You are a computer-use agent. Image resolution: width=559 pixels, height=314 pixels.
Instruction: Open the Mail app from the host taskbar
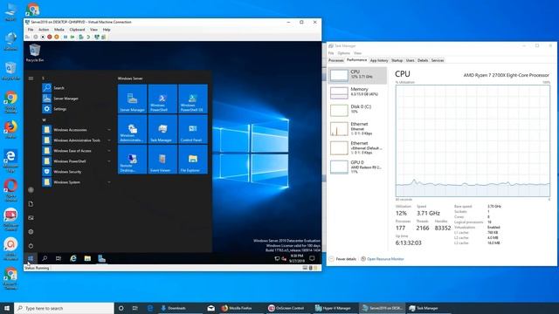coord(211,308)
